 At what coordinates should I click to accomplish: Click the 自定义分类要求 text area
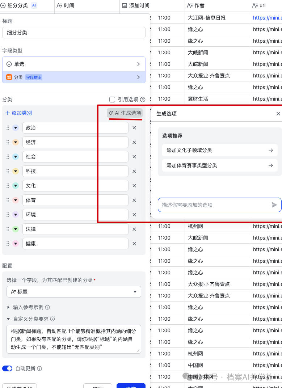tap(74, 339)
